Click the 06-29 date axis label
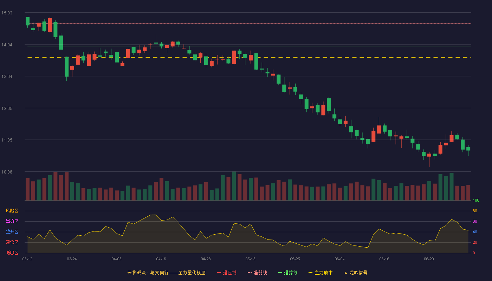 429,259
